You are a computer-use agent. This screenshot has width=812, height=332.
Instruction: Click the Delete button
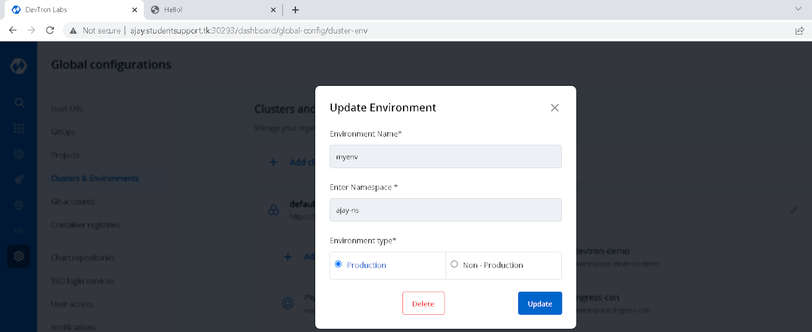pos(423,303)
